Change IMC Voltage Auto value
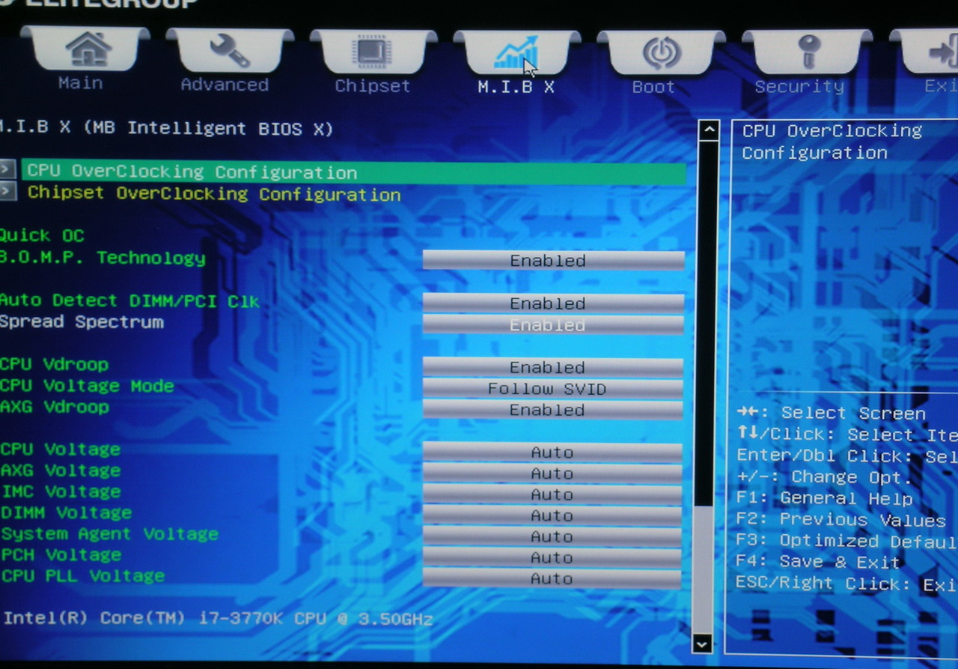This screenshot has width=958, height=669. [x=552, y=494]
